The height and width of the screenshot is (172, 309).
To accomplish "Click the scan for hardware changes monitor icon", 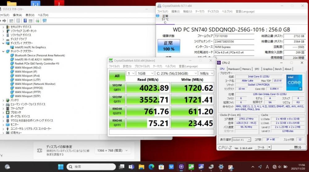I will point(44,21).
